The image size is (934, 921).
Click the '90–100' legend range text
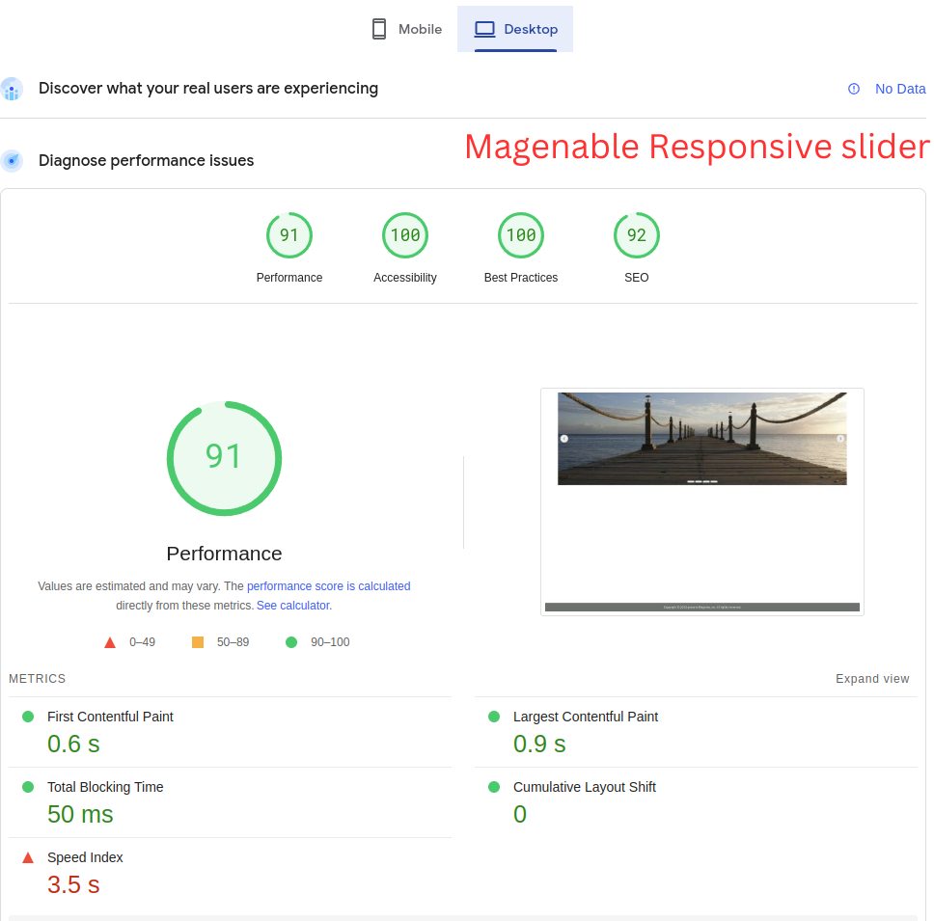330,641
